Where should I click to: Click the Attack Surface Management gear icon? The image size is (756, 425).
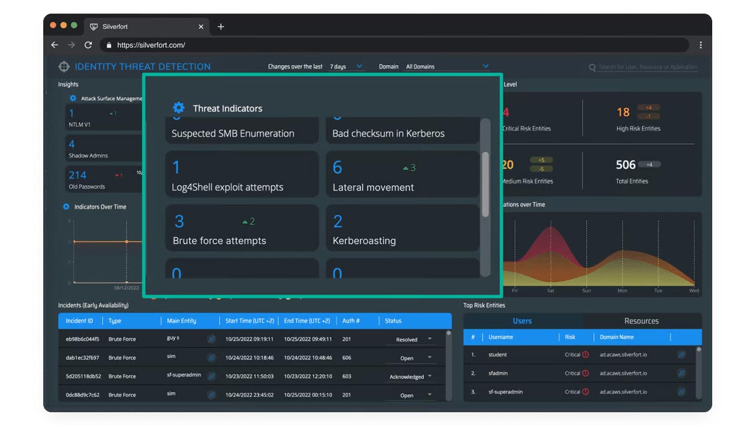[73, 98]
